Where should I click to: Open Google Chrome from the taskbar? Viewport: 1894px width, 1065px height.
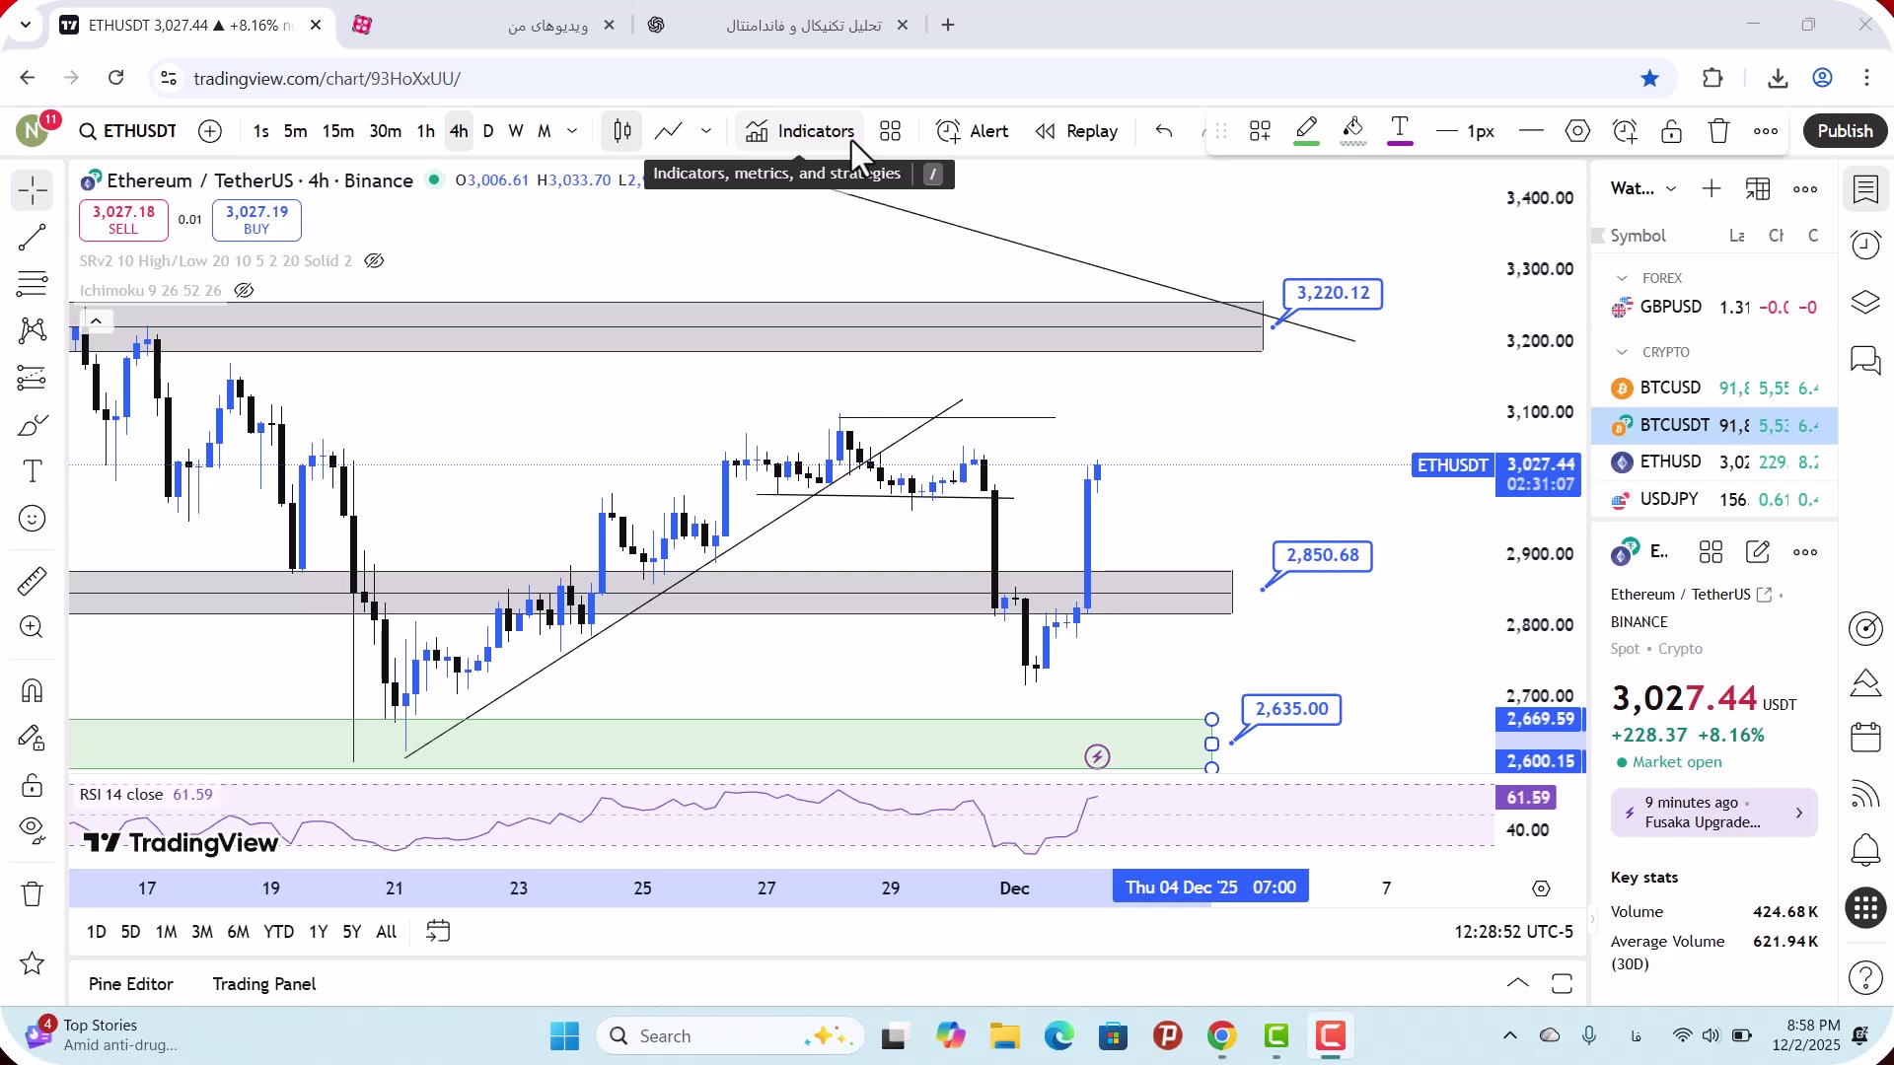point(1222,1036)
